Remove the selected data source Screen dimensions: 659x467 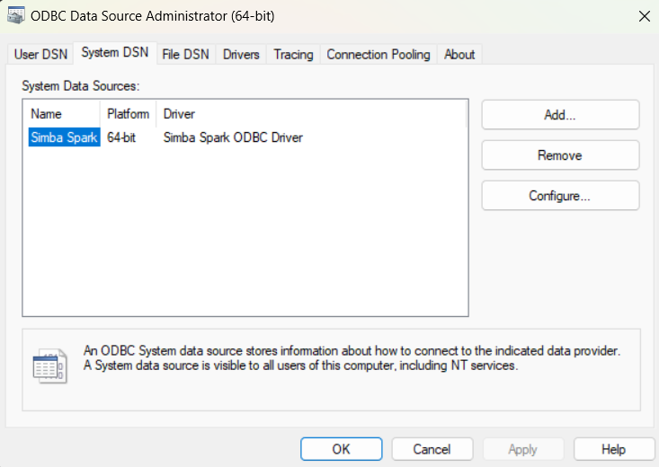click(559, 155)
